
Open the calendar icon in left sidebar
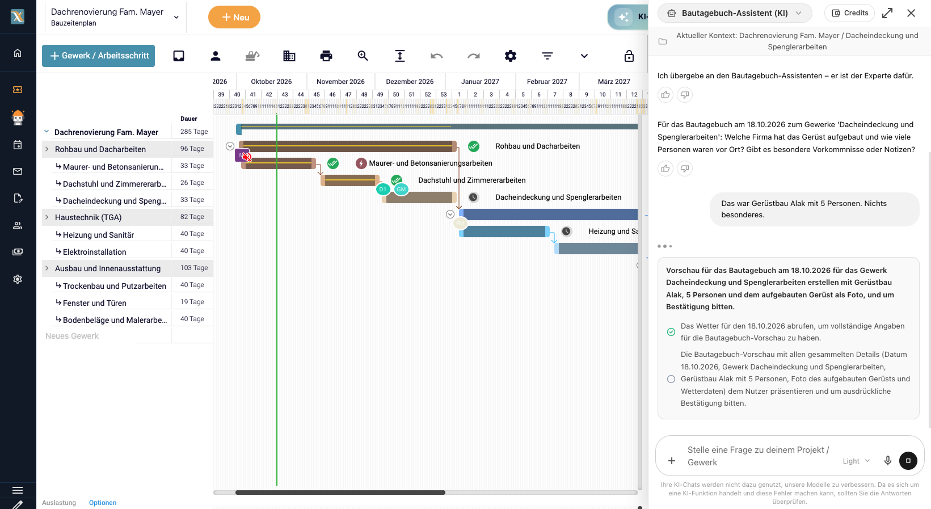click(x=18, y=145)
